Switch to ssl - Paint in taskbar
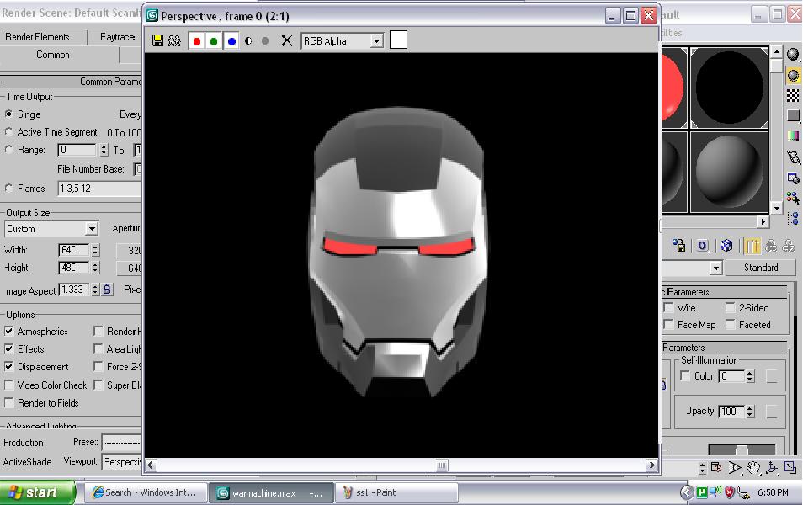The height and width of the screenshot is (505, 803). (x=396, y=492)
